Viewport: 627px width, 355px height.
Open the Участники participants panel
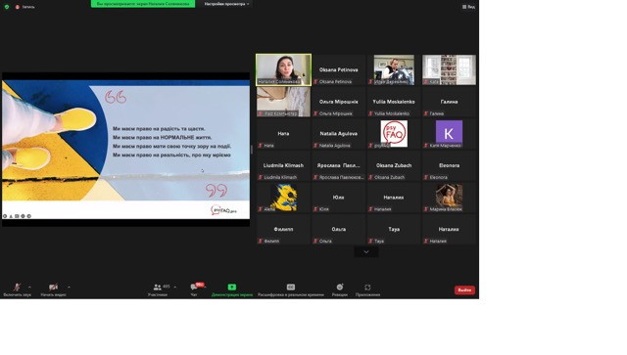tap(158, 288)
